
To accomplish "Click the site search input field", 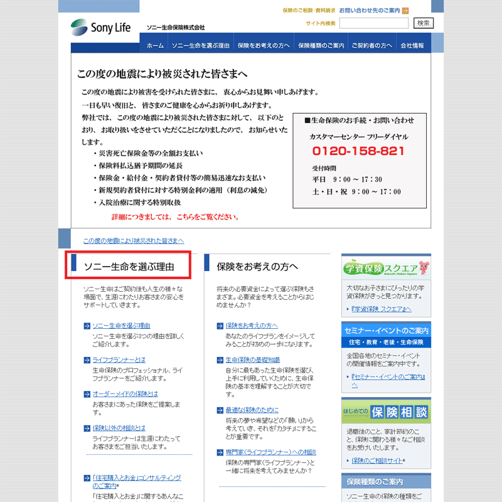I will (374, 23).
